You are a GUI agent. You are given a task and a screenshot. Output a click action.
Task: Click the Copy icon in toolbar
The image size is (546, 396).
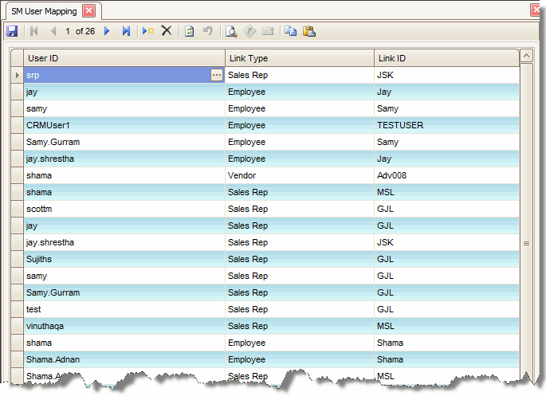pyautogui.click(x=290, y=31)
